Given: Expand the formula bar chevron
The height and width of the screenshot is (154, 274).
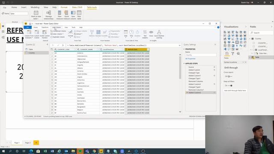Looking at the screenshot, I should pyautogui.click(x=179, y=45).
